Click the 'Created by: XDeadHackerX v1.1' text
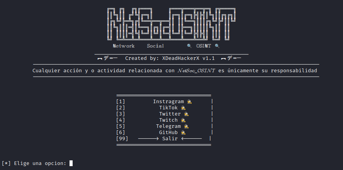 tap(170, 58)
